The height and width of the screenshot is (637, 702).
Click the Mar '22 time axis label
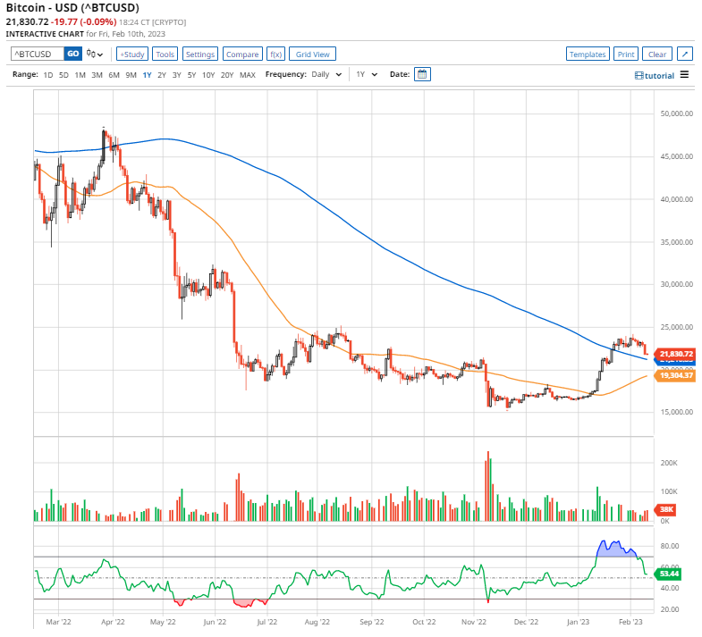[59, 622]
